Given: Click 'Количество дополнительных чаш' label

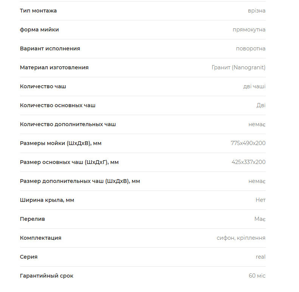Looking at the screenshot, I should click(x=68, y=124).
